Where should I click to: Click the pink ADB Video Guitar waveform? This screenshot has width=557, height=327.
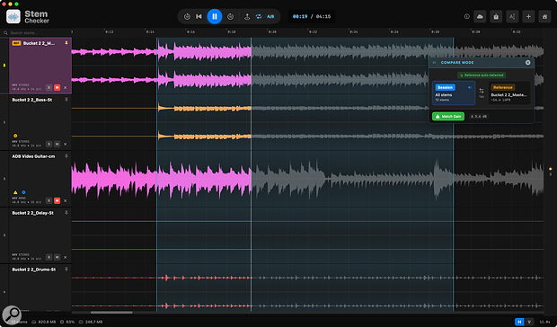coord(162,179)
